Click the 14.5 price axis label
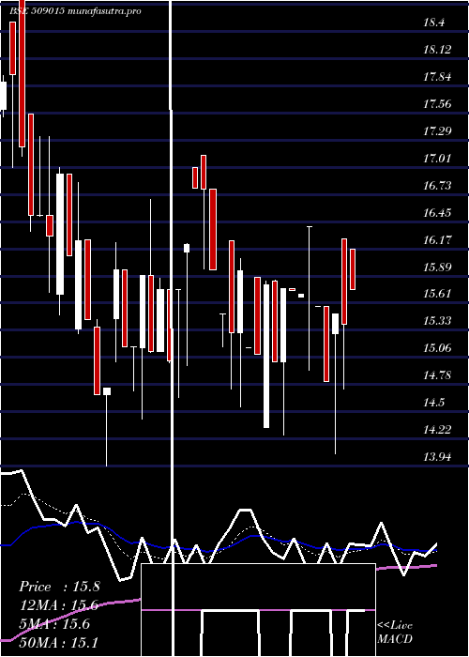This screenshot has width=469, height=657. (433, 403)
